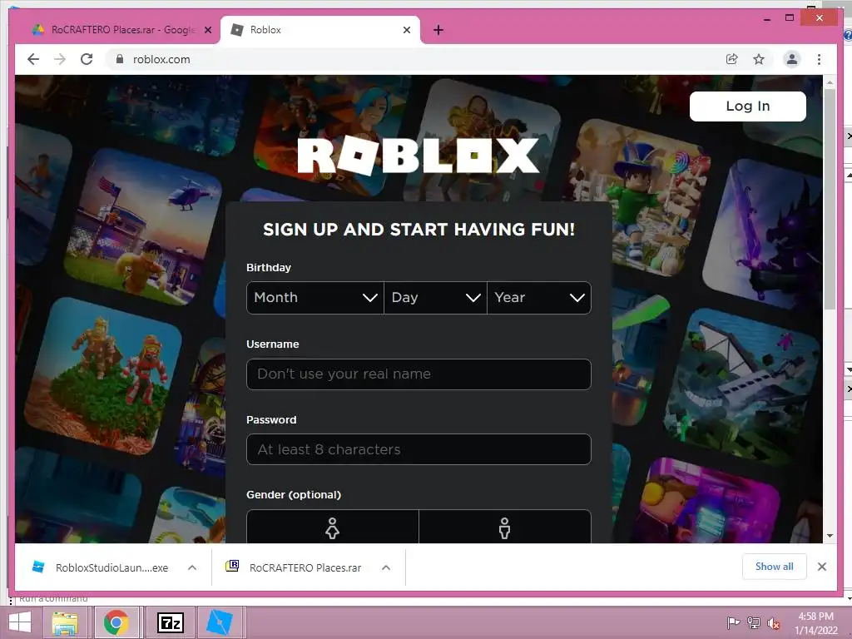Image resolution: width=852 pixels, height=639 pixels.
Task: Click the network tray icon
Action: click(x=753, y=622)
